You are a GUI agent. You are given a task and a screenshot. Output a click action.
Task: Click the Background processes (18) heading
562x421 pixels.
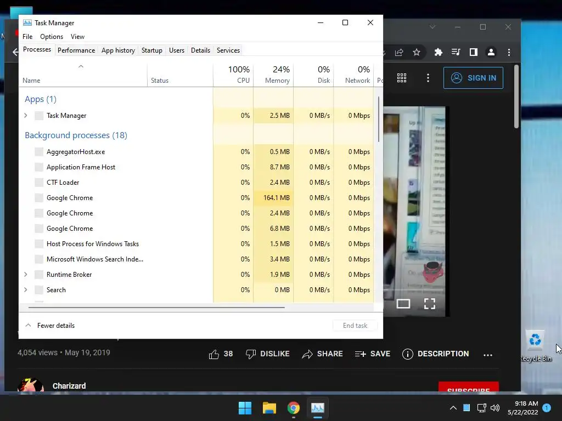coord(76,135)
